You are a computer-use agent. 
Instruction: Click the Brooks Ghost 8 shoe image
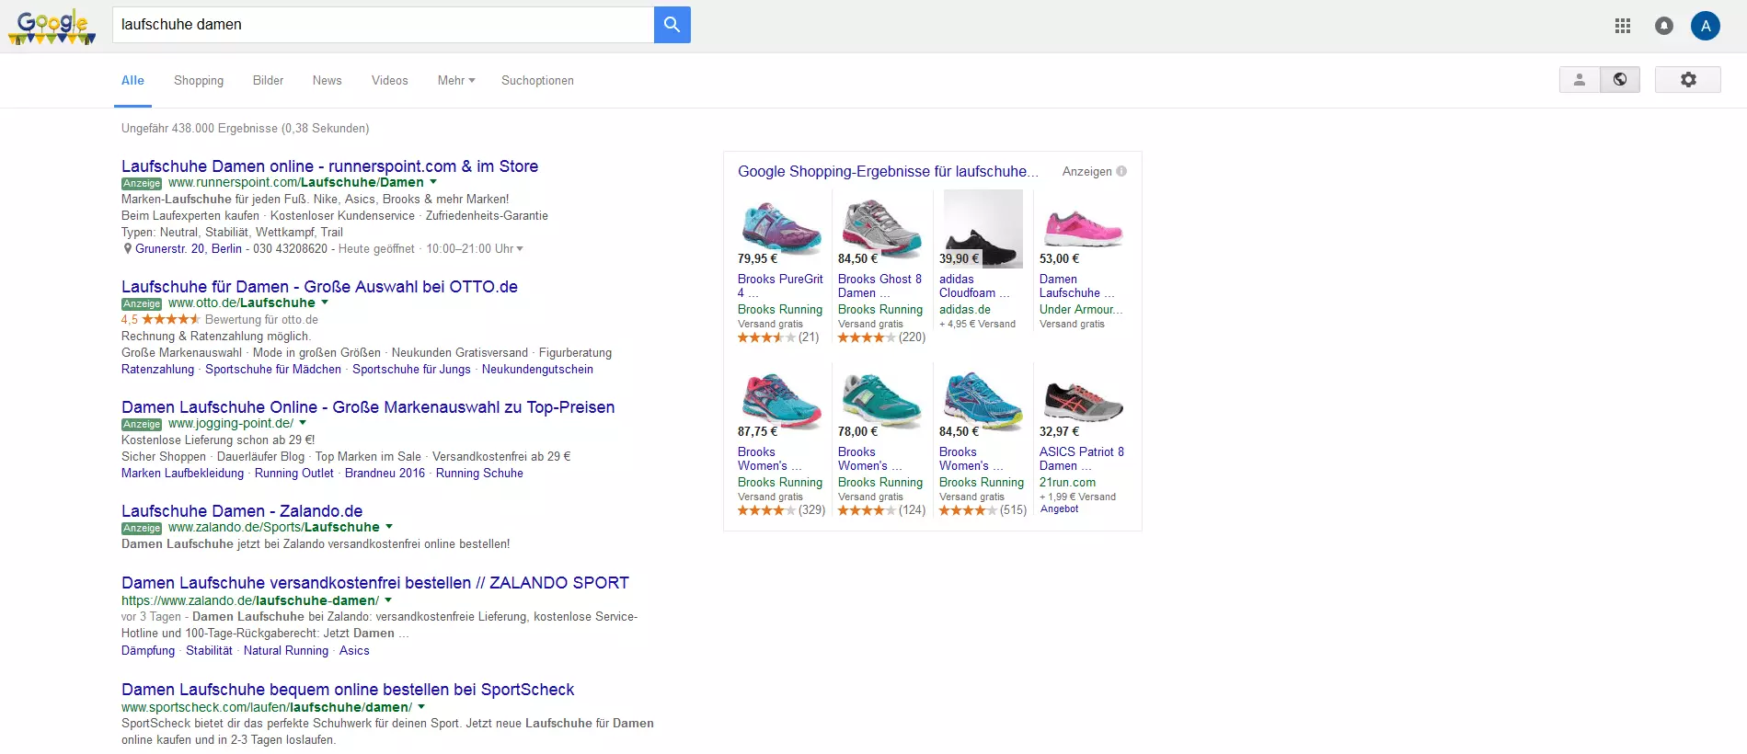point(881,226)
